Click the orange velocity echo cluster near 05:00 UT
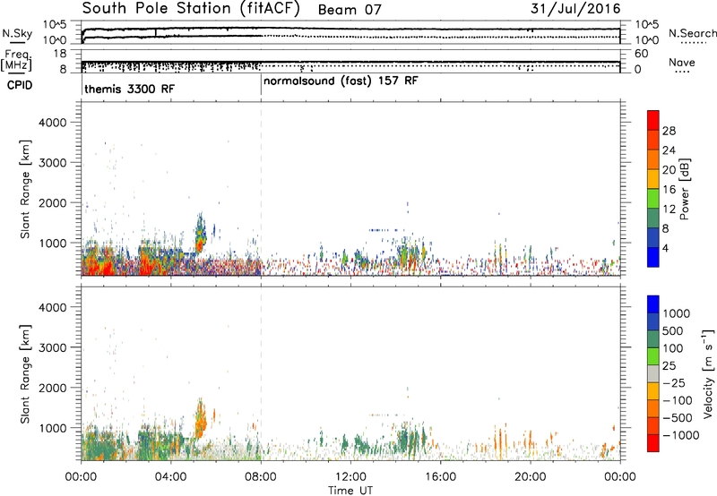 tap(200, 418)
